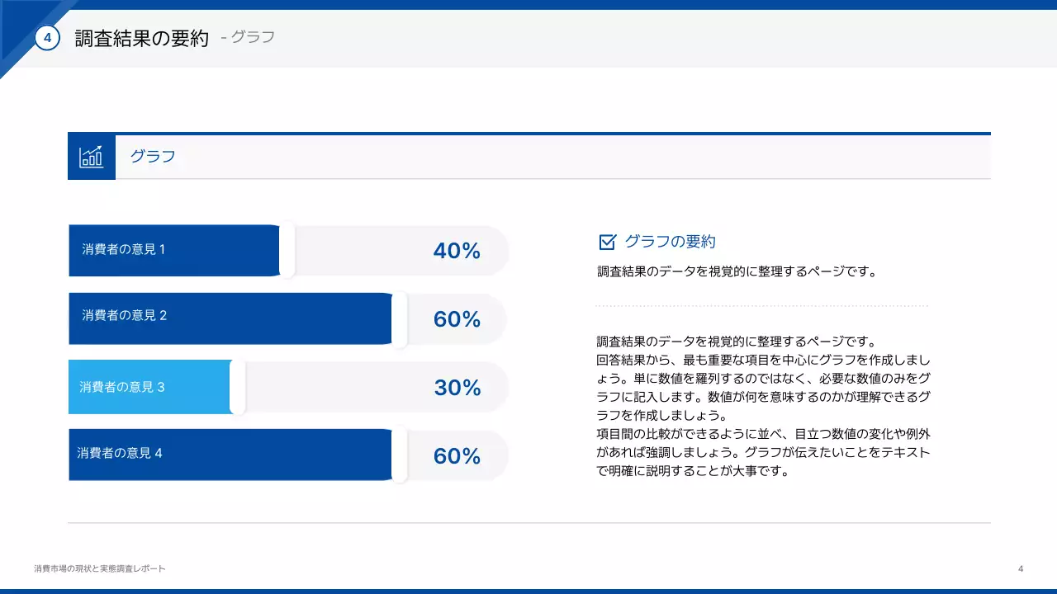Viewport: 1057px width, 594px height.
Task: Click the light blue 消費者の意見 3 bar label
Action: [x=122, y=386]
